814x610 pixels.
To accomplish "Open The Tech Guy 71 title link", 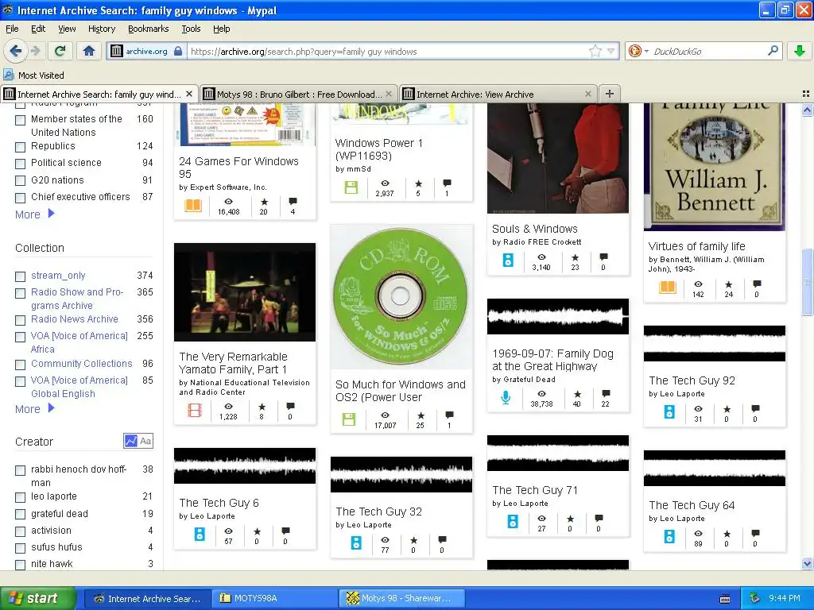I will click(535, 490).
